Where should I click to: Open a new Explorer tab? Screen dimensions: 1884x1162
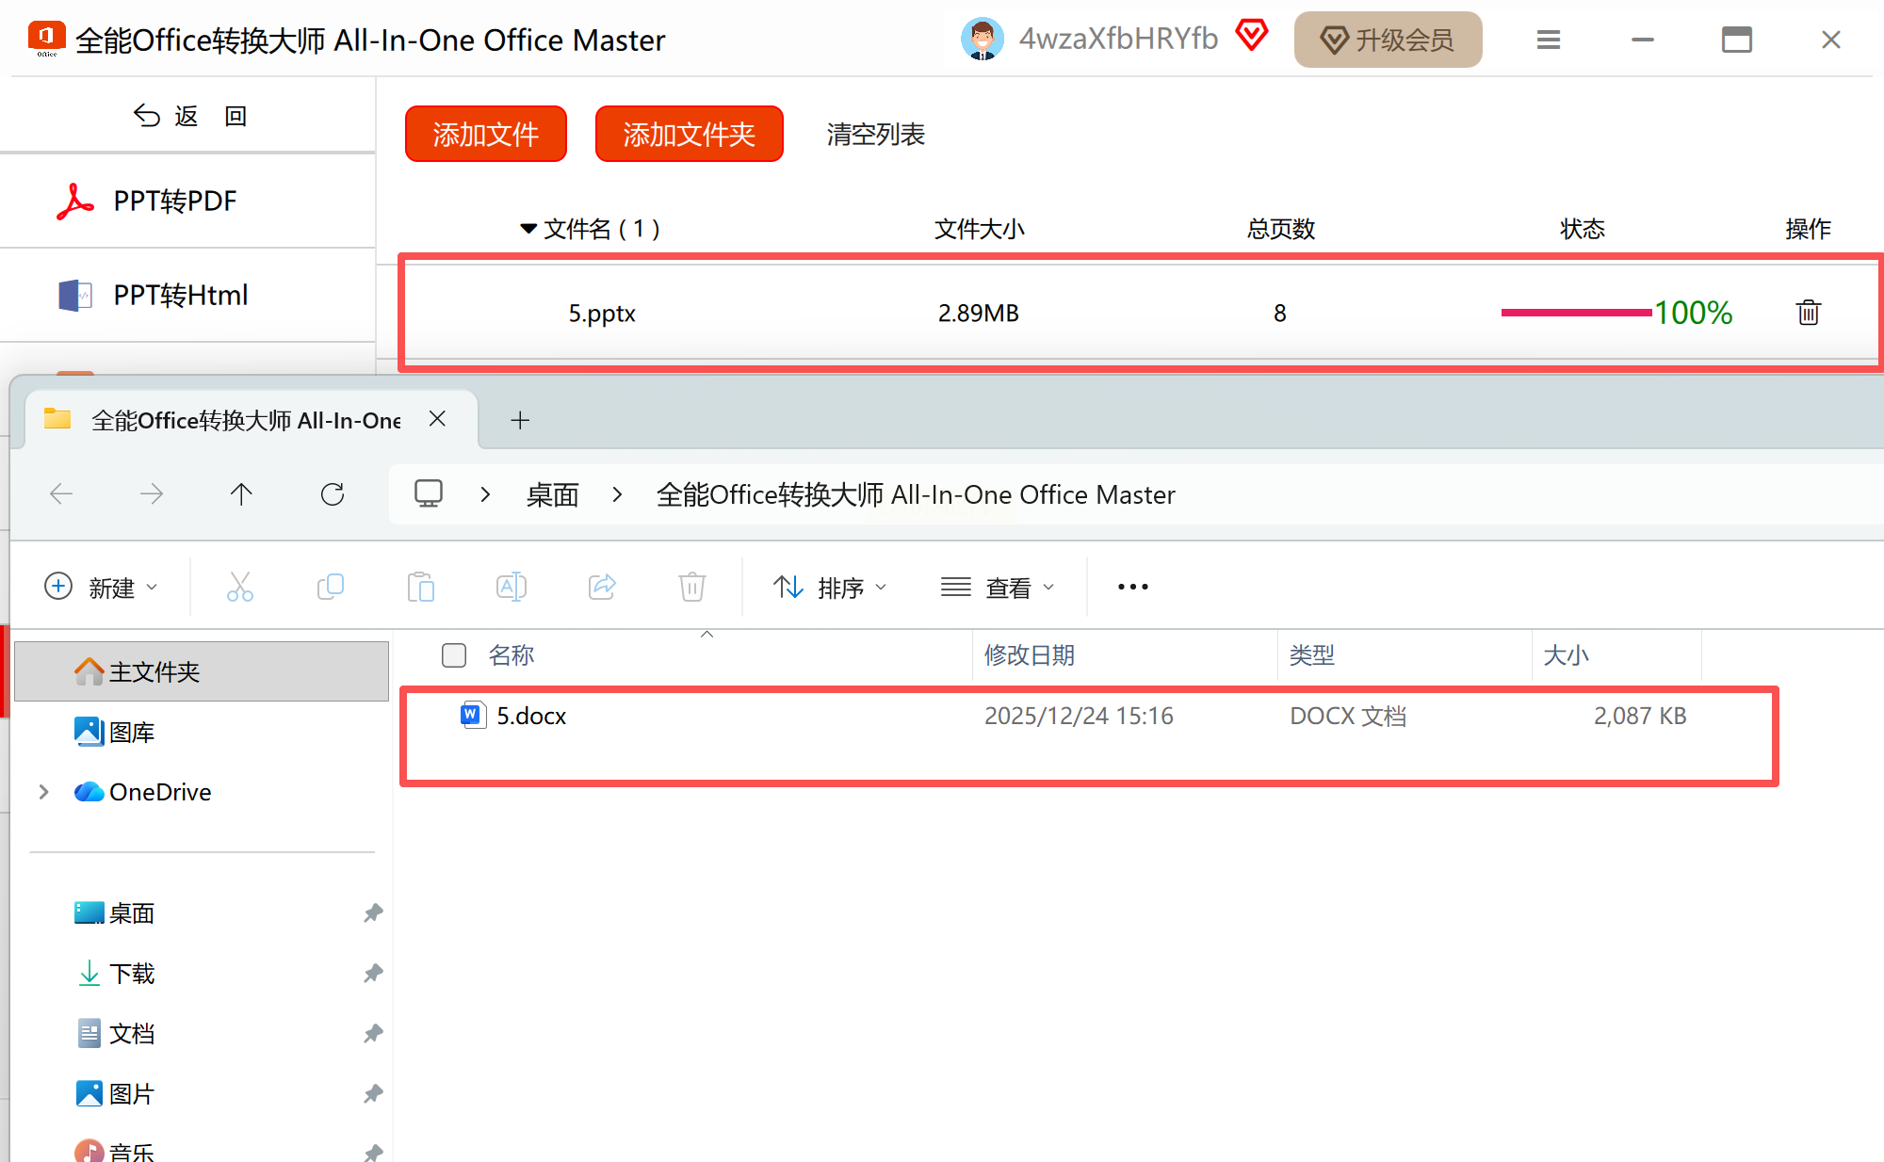[x=520, y=420]
